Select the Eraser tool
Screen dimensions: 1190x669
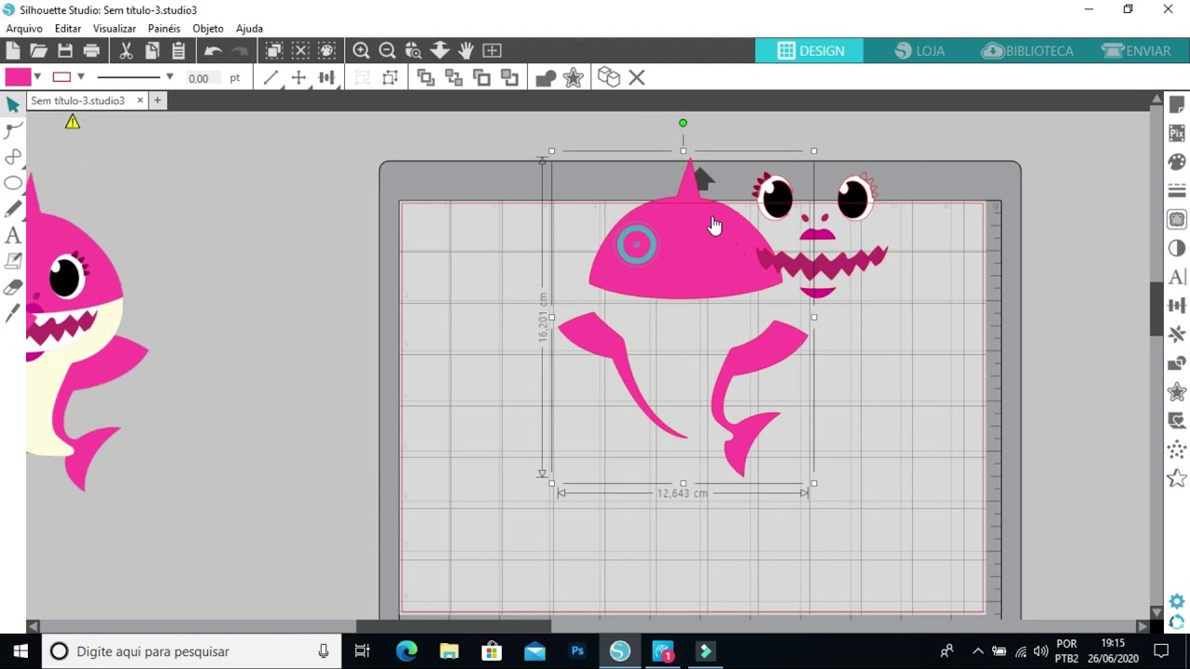click(x=13, y=288)
